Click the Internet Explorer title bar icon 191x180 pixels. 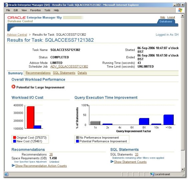[x=6, y=5]
